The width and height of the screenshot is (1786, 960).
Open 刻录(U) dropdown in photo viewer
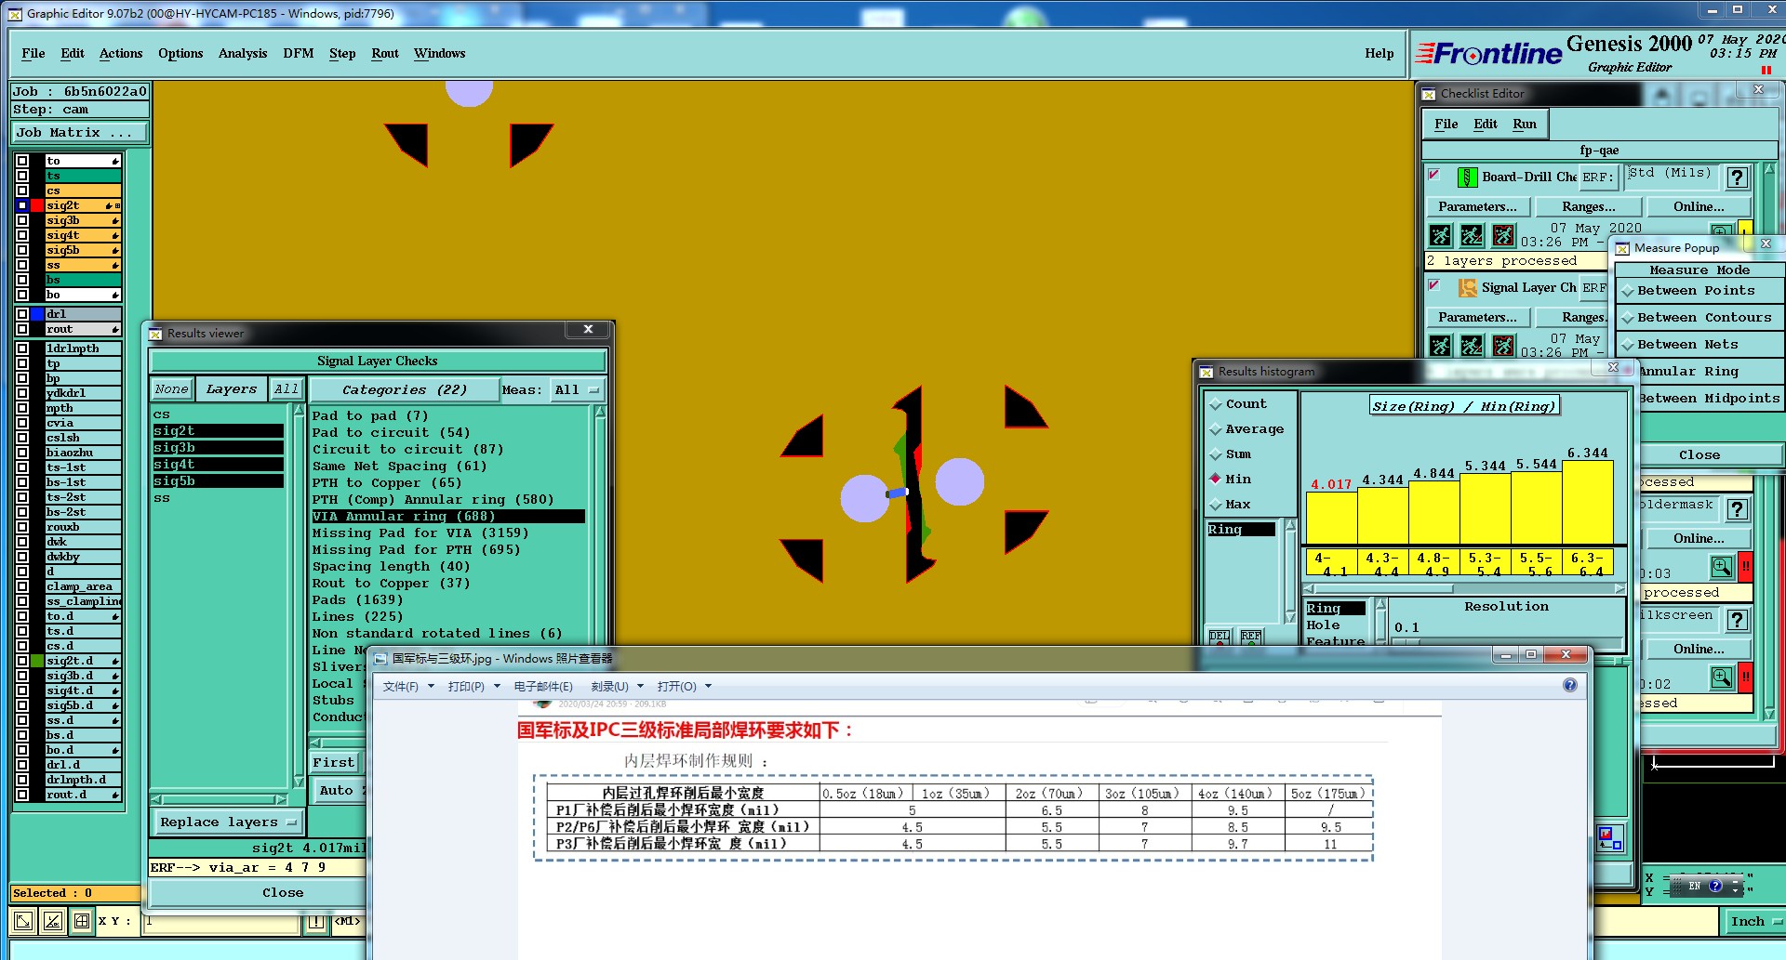point(617,686)
